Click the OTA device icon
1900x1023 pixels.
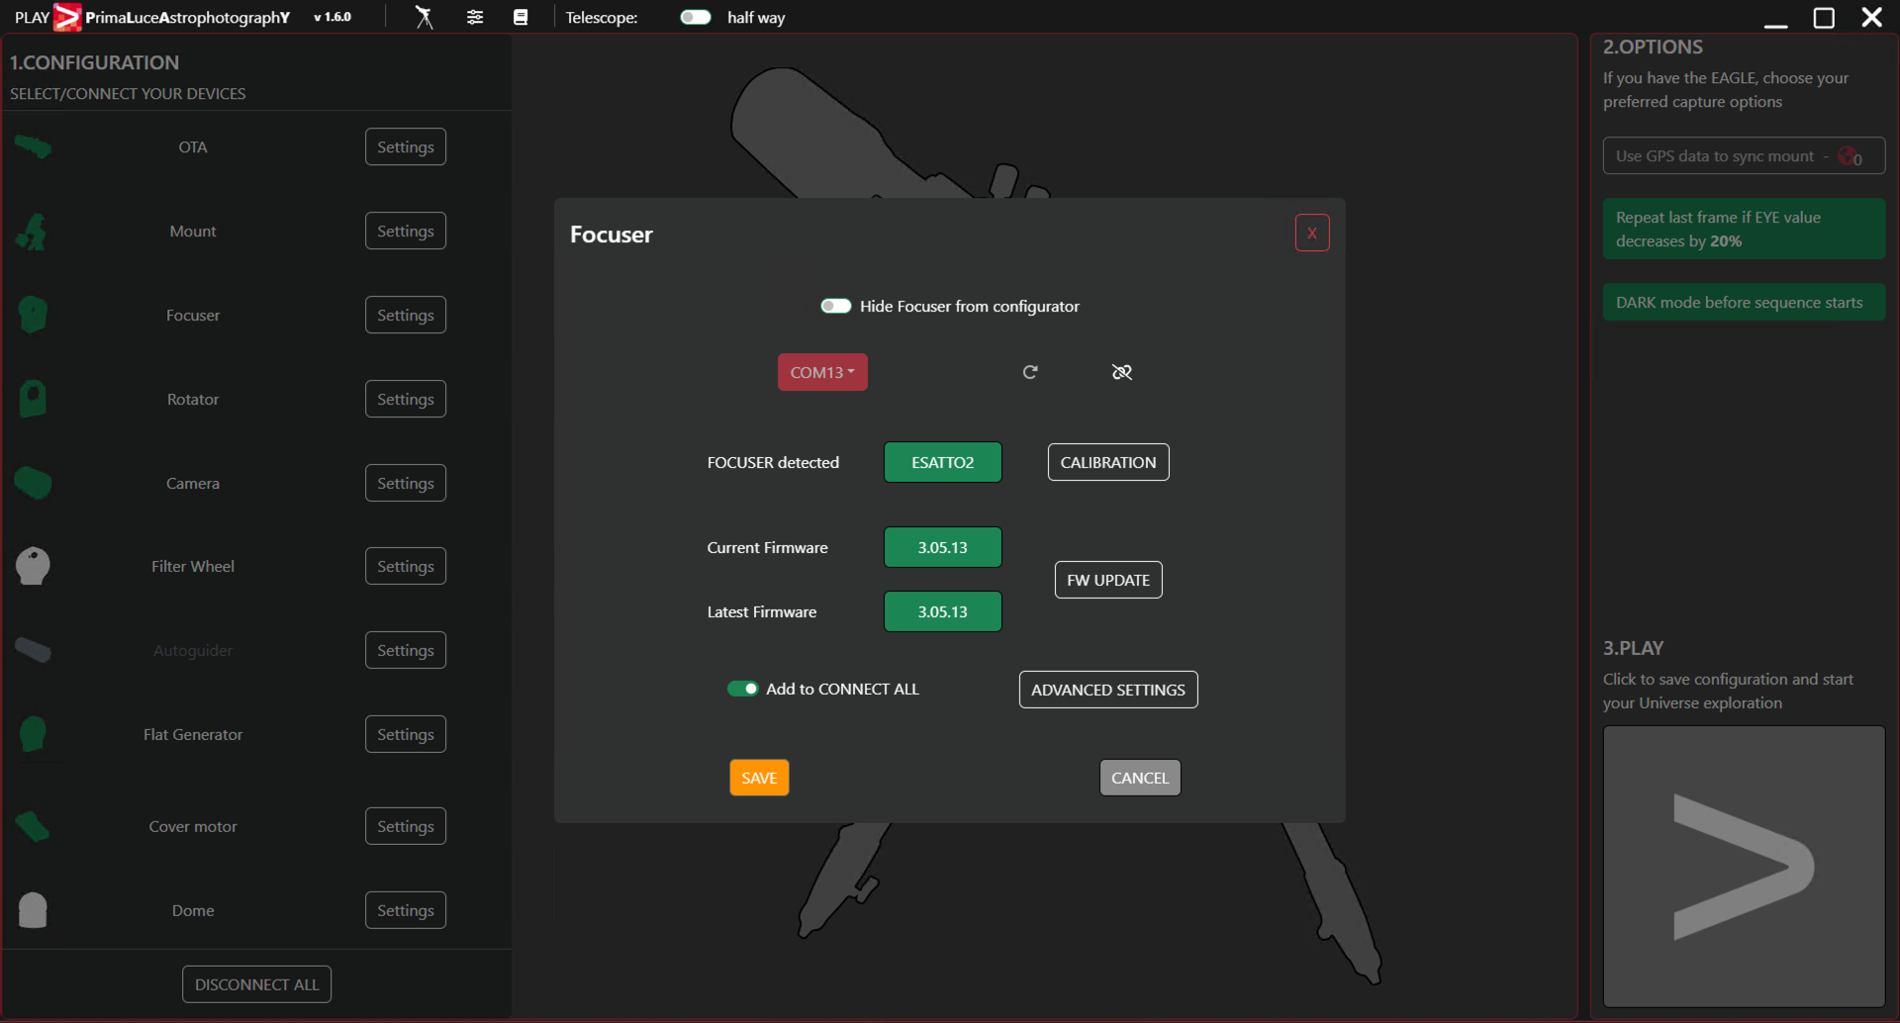33,147
